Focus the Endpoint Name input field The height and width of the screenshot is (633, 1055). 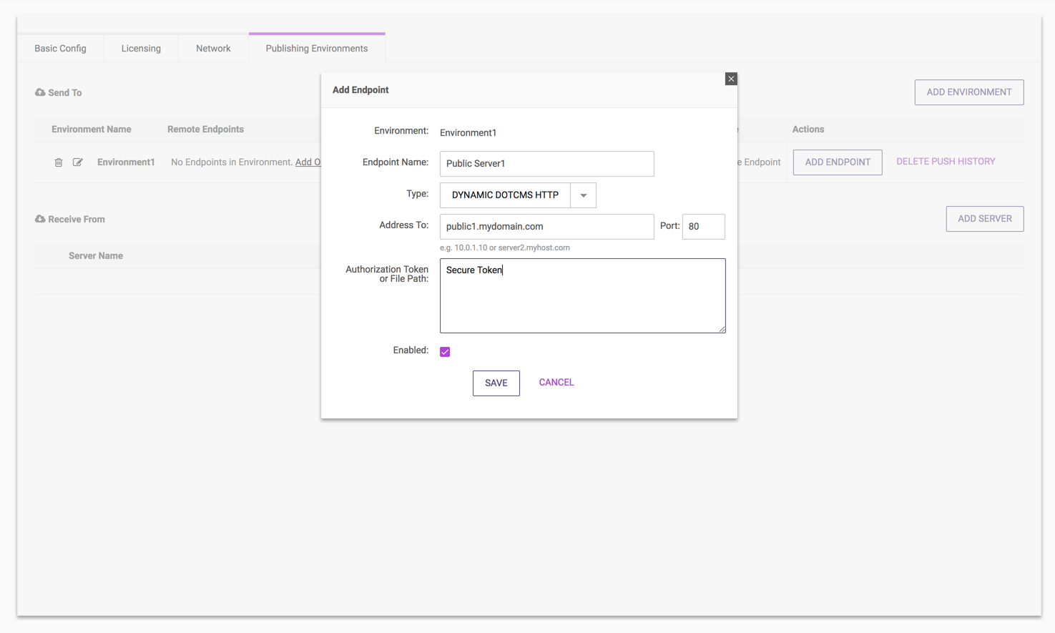pos(546,164)
